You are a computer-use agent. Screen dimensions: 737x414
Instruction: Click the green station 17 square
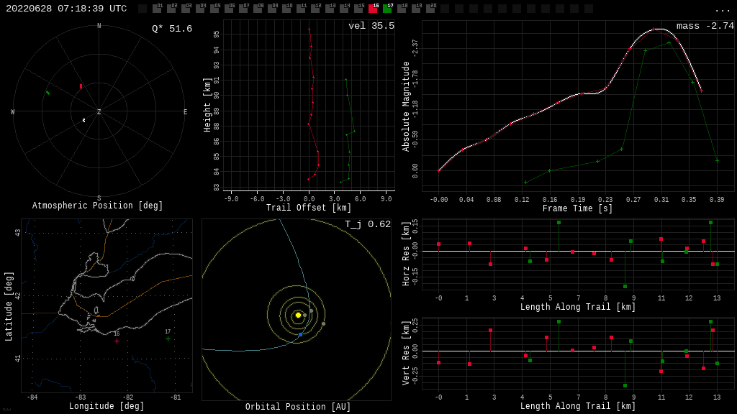coord(387,8)
